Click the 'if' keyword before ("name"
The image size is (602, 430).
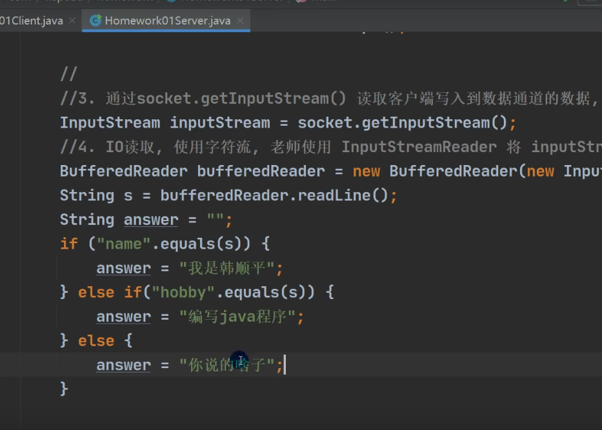point(69,244)
